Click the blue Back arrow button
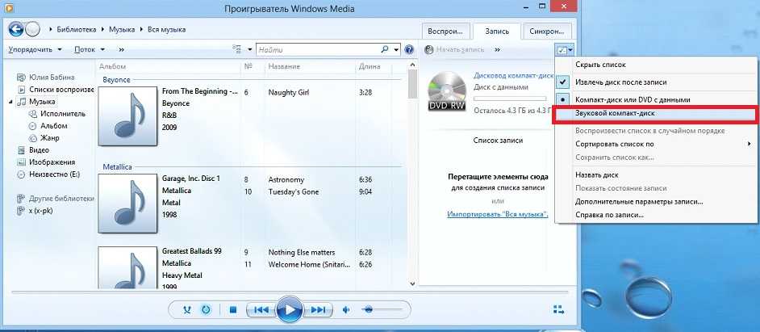 tap(15, 29)
